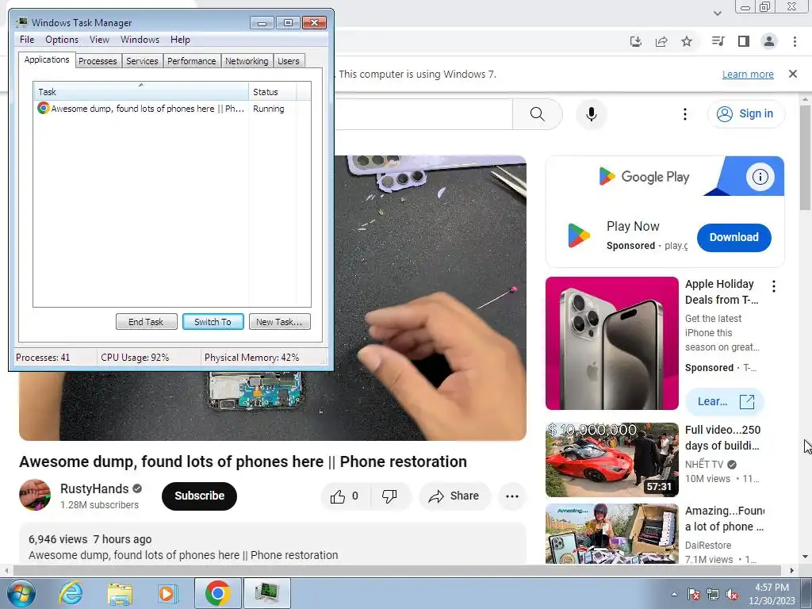Open the Options menu

point(62,40)
